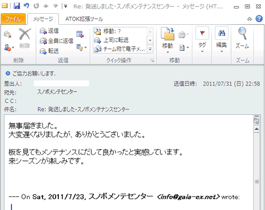Click 全員に返信 reply all button
This screenshot has width=265, height=210.
tap(56, 41)
